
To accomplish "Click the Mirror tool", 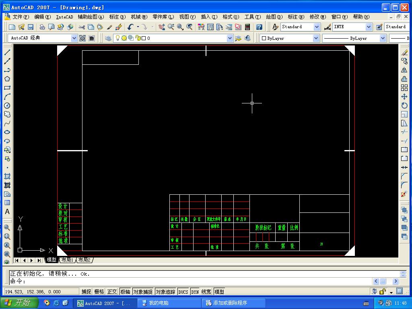I will pyautogui.click(x=404, y=70).
